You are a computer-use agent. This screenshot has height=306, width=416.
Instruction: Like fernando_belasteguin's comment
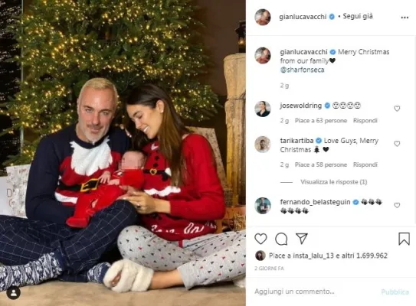point(397,205)
